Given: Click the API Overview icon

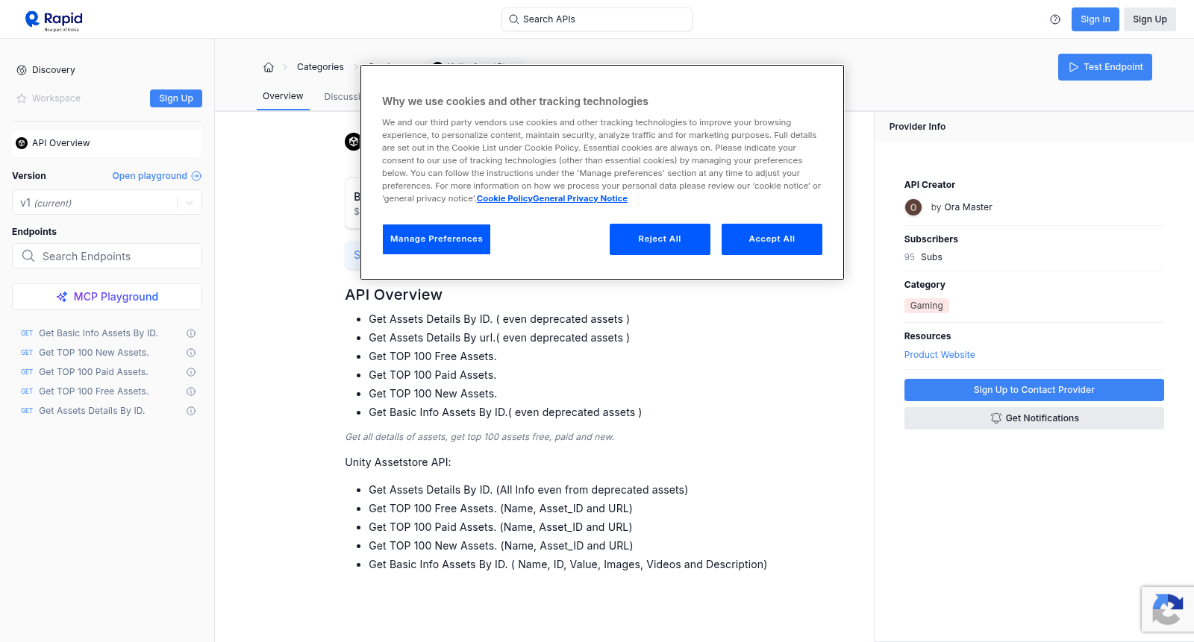Looking at the screenshot, I should (22, 143).
